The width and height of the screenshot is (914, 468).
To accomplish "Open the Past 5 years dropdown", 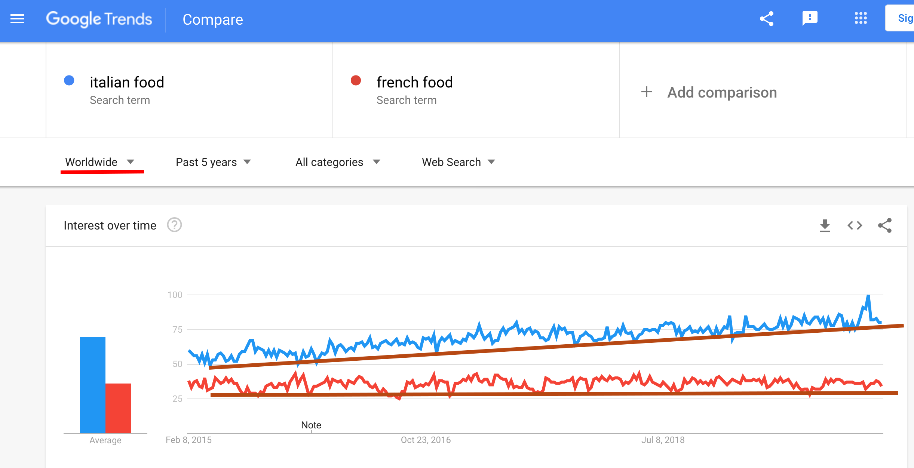I will pyautogui.click(x=213, y=162).
